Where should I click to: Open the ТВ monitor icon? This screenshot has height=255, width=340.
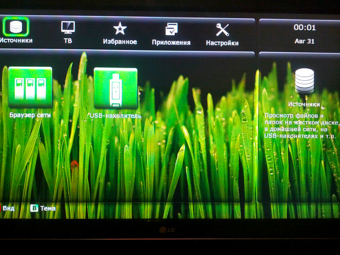[68, 28]
